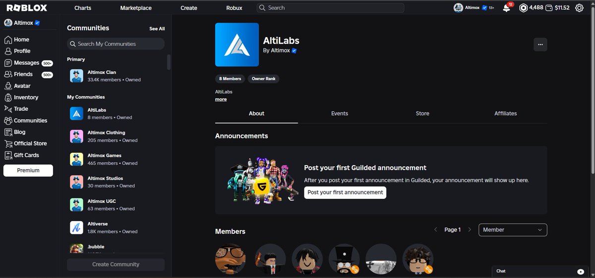
Task: Go to previous members page
Action: [x=436, y=230]
